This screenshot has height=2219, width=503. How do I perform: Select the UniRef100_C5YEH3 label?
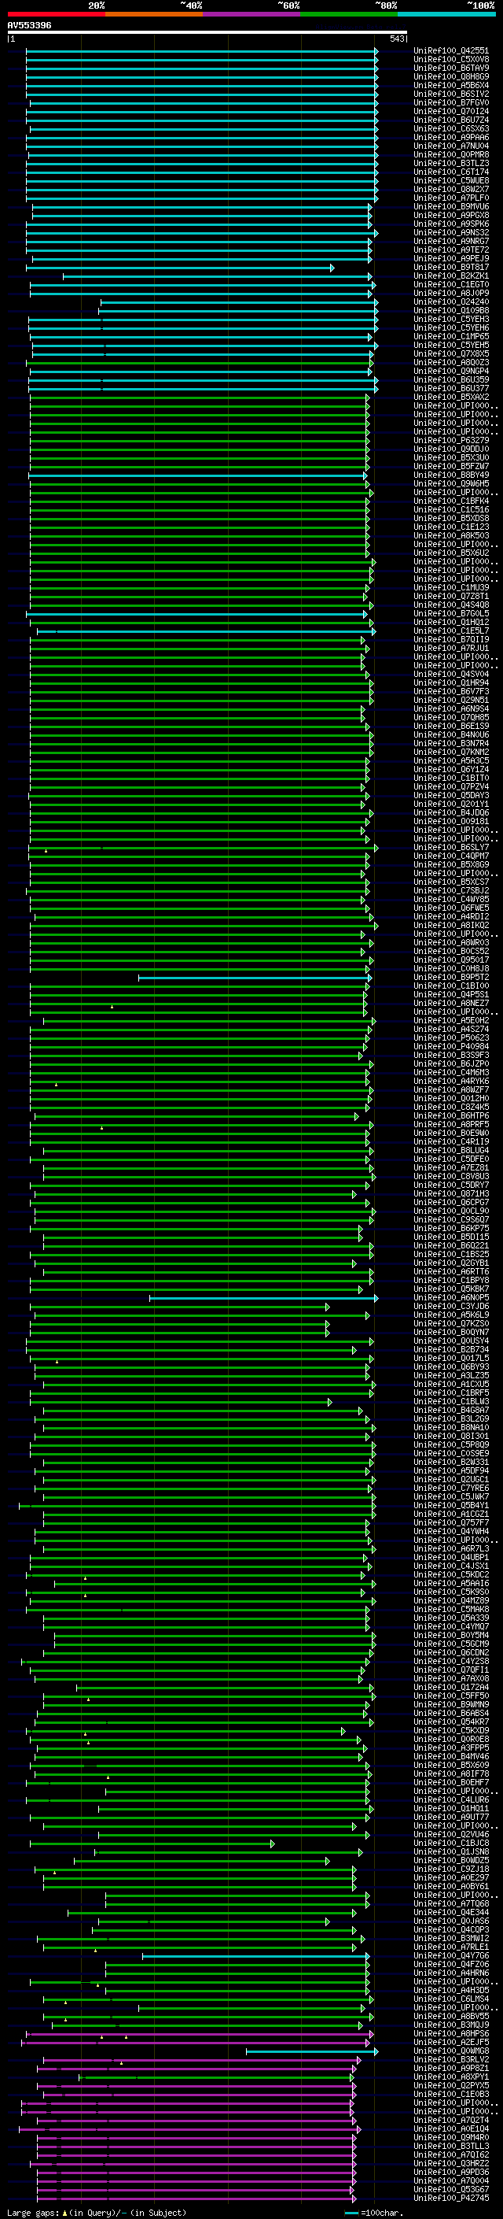[x=450, y=320]
